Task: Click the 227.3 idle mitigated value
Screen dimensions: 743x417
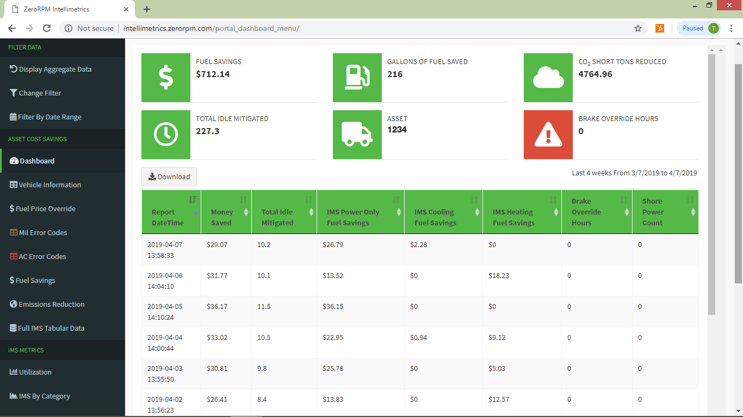Action: (x=208, y=131)
